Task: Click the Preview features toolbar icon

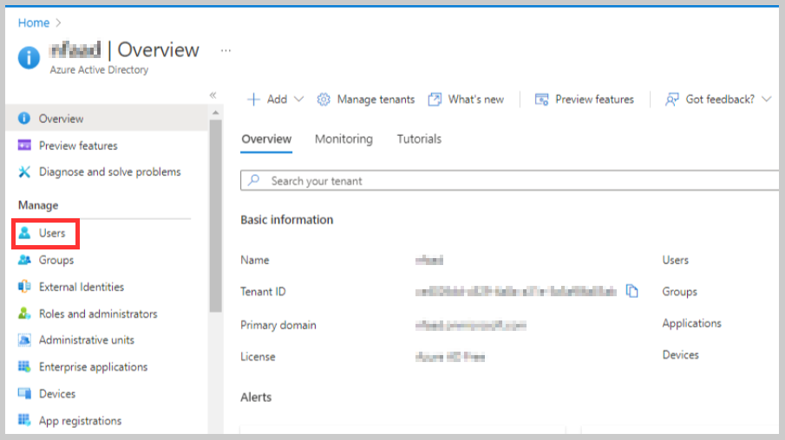Action: click(x=541, y=100)
